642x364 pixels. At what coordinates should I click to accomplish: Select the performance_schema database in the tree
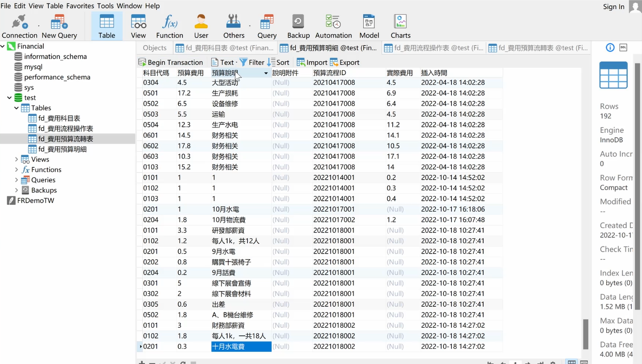click(x=57, y=77)
